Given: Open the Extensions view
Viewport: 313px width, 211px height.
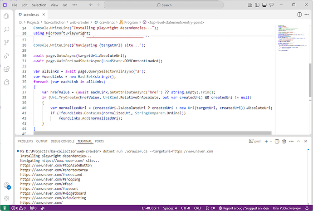Looking at the screenshot, I should (x=6, y=69).
